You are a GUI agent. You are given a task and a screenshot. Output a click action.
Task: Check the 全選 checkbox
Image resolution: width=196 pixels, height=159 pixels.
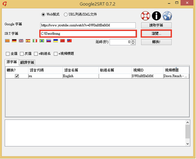click(8, 54)
